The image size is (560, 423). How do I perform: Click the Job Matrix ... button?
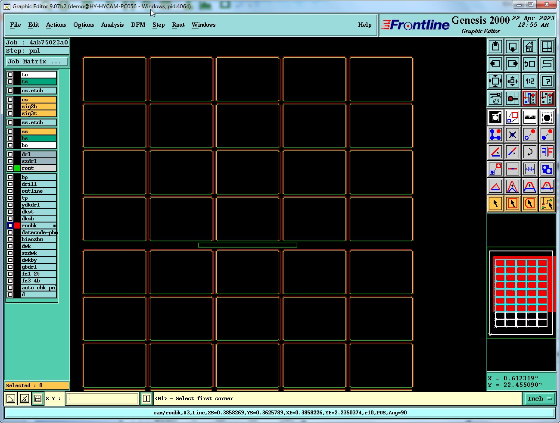[x=37, y=62]
